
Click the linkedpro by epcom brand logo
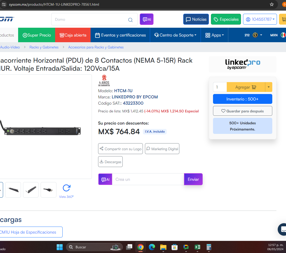point(243,64)
